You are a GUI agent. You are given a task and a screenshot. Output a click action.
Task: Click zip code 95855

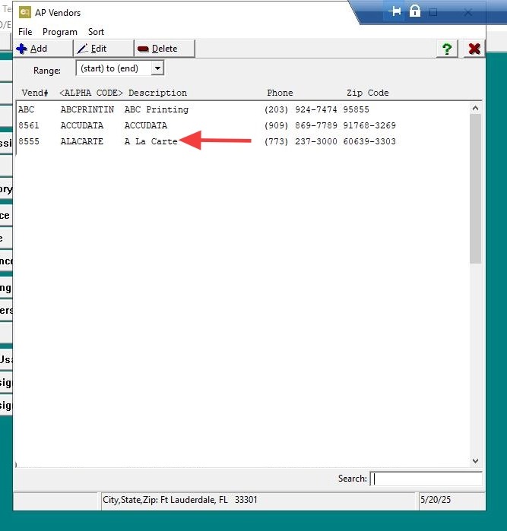(356, 109)
